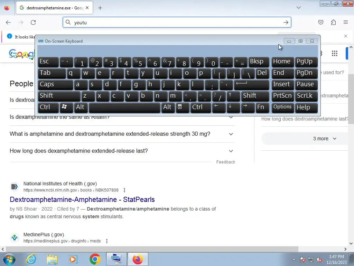Click the down arrow key
The width and height of the screenshot is (354, 266).
click(x=233, y=108)
